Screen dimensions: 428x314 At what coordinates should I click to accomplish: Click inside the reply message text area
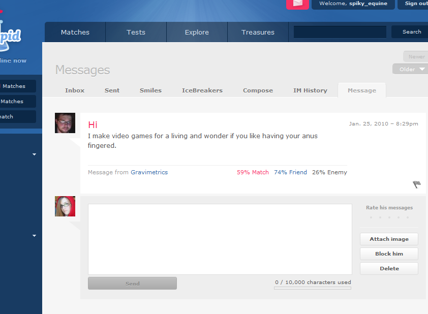[x=220, y=239]
